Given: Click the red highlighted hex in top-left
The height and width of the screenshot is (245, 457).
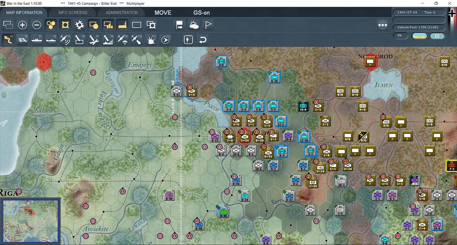Looking at the screenshot, I should (x=44, y=62).
